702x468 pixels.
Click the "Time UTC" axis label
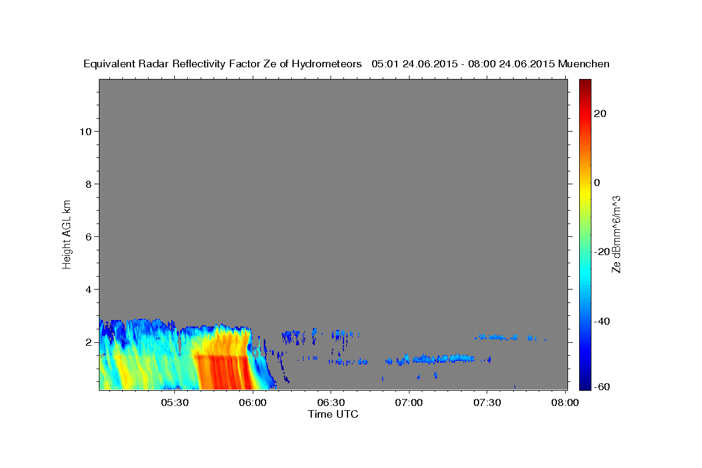[x=333, y=414]
